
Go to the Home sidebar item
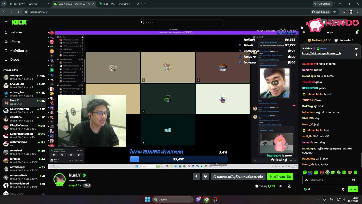click(x=14, y=32)
